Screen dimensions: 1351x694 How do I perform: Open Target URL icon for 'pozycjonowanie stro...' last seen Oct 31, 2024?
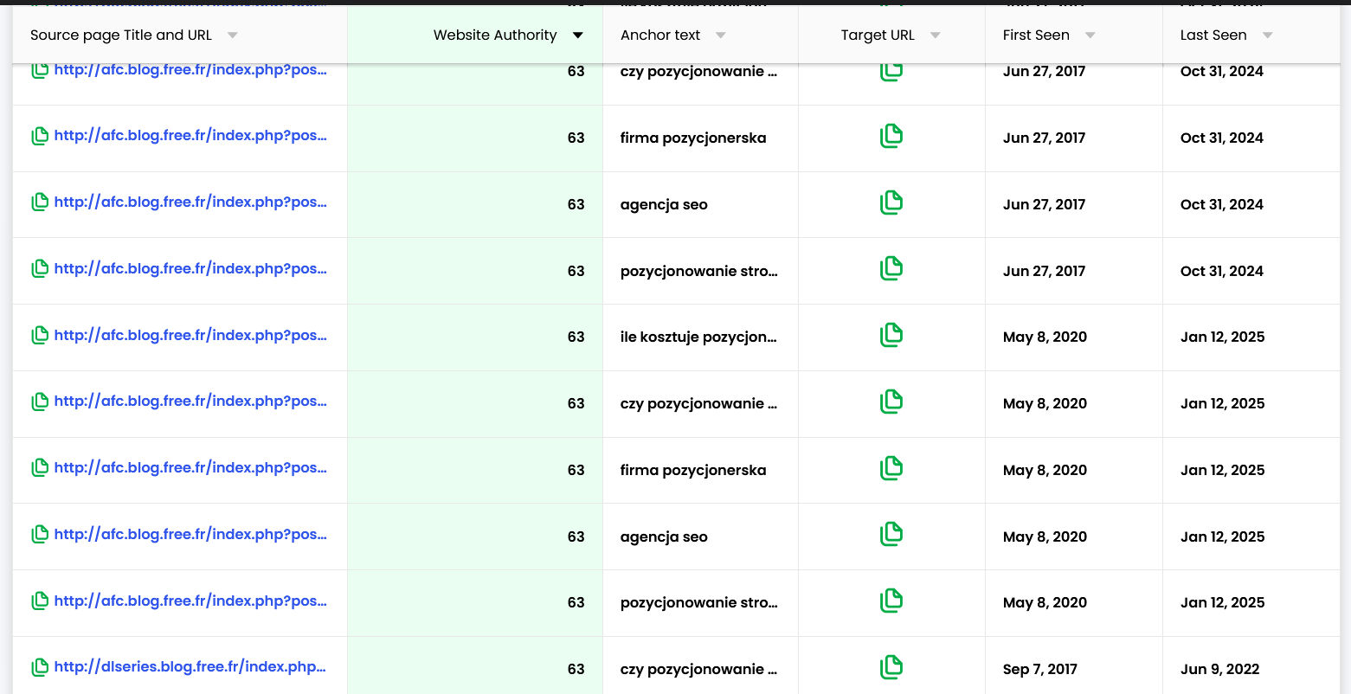click(x=891, y=268)
